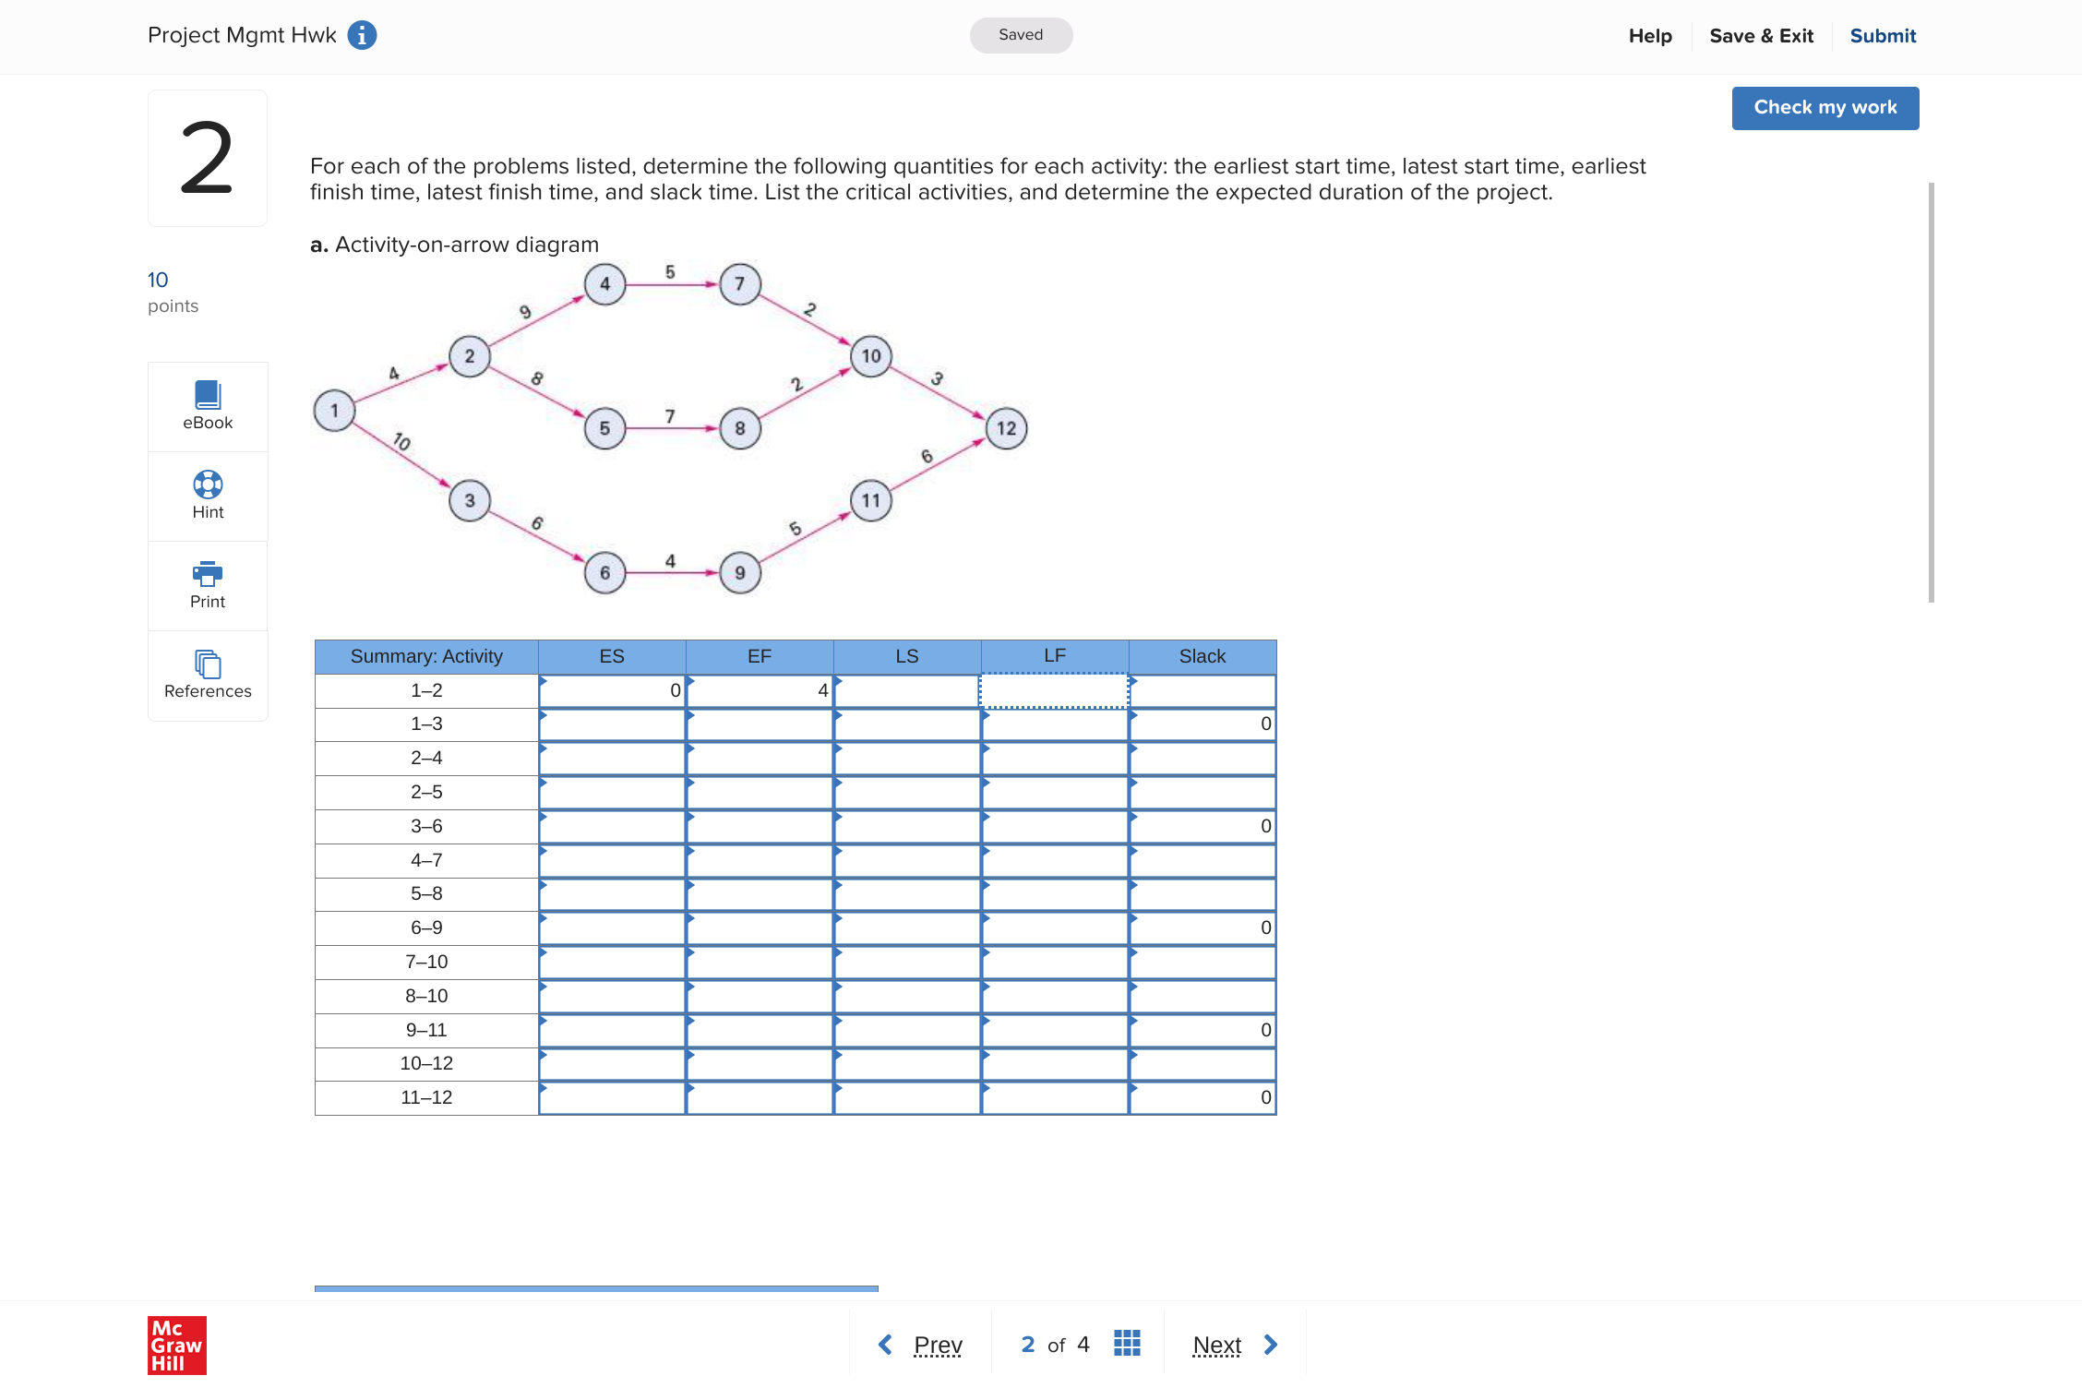Click the Submit link
The width and height of the screenshot is (2082, 1388).
pos(1883,35)
